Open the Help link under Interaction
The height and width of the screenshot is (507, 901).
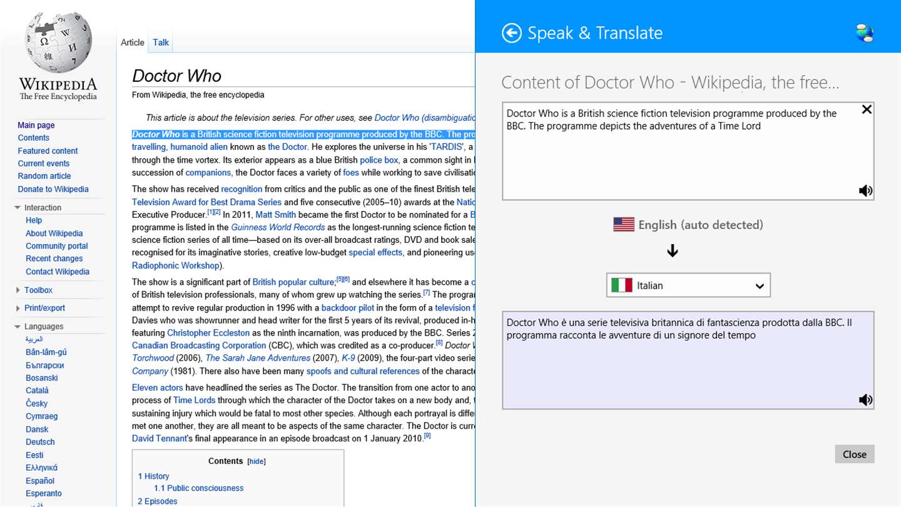click(x=34, y=220)
